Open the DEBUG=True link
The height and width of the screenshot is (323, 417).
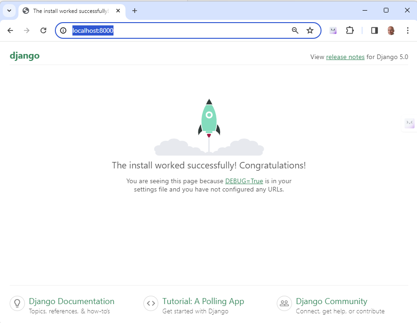244,181
